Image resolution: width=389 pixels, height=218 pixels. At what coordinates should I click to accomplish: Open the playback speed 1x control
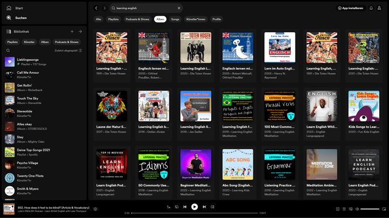pyautogui.click(x=169, y=207)
